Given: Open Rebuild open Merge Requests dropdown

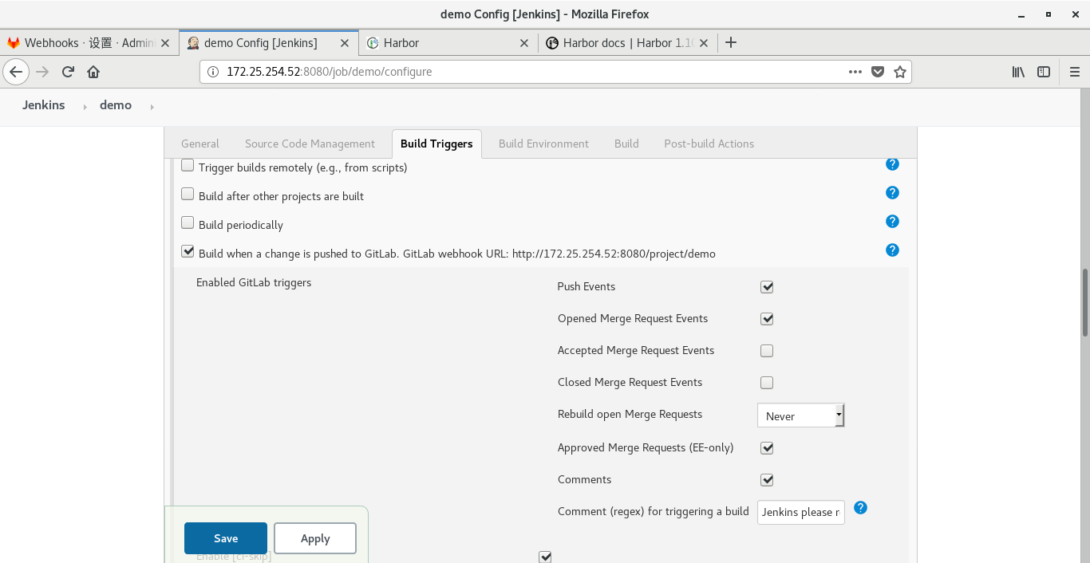Looking at the screenshot, I should [800, 415].
